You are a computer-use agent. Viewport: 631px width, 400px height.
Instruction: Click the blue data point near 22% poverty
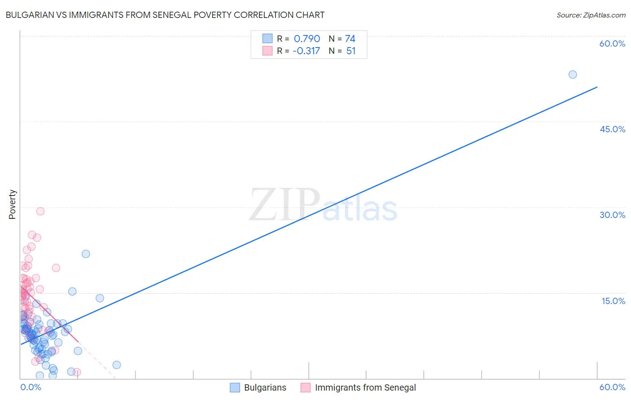(x=86, y=254)
